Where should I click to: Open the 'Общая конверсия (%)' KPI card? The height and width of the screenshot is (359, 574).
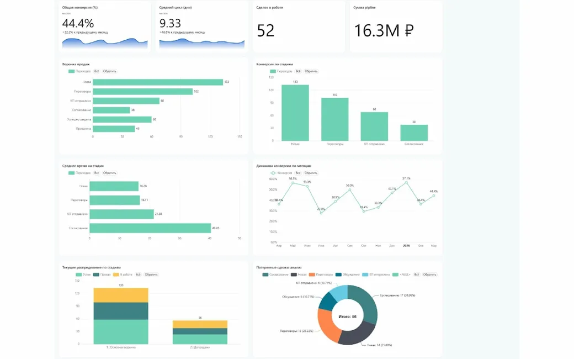tap(104, 27)
